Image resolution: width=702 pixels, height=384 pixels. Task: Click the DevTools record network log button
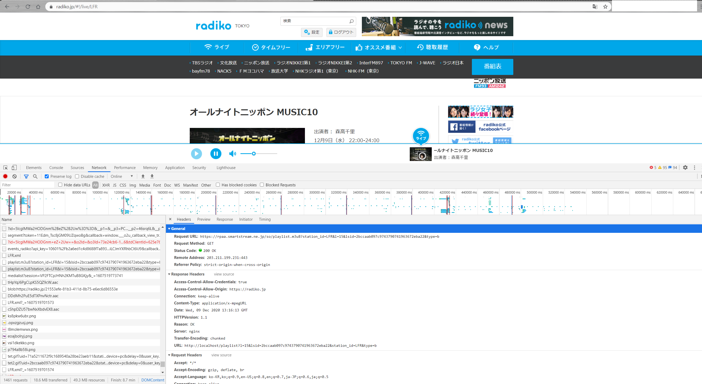[x=5, y=176]
